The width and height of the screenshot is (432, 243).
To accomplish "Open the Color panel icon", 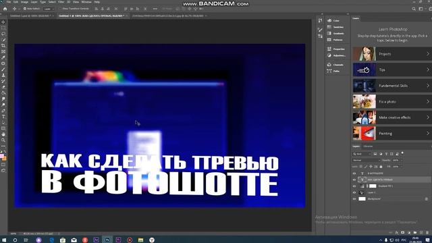I will point(329,21).
